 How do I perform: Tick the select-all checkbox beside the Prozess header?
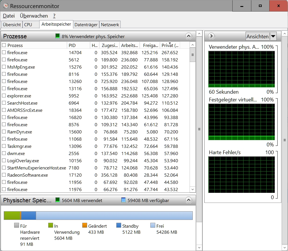click(4, 45)
